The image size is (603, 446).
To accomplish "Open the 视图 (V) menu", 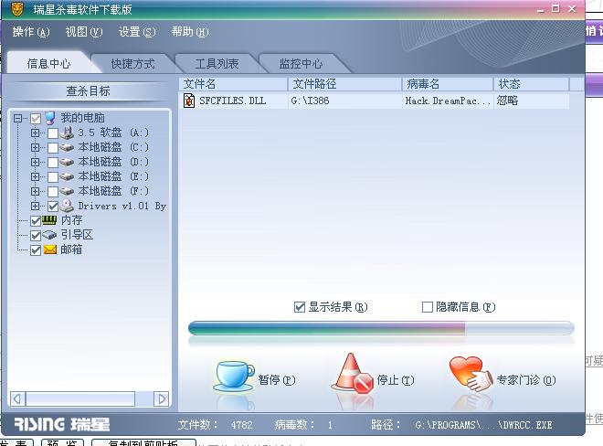I will 84,32.
